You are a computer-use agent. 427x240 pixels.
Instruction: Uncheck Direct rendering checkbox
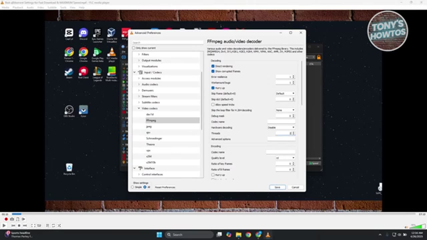[213, 66]
